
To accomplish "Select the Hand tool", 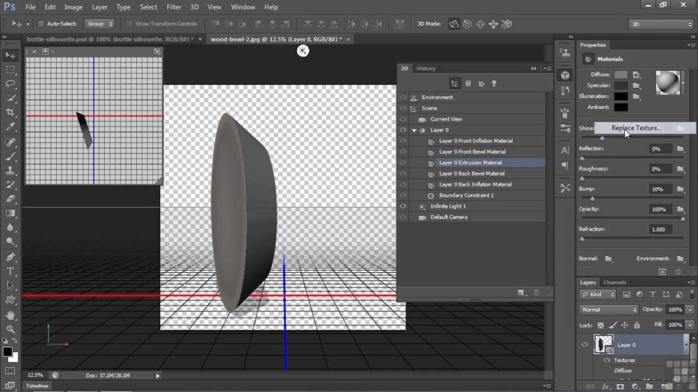I will (11, 315).
